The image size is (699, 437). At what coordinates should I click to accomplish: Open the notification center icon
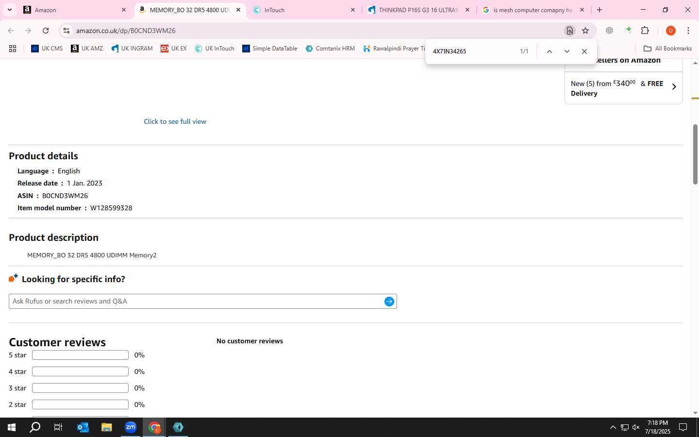coord(682,427)
